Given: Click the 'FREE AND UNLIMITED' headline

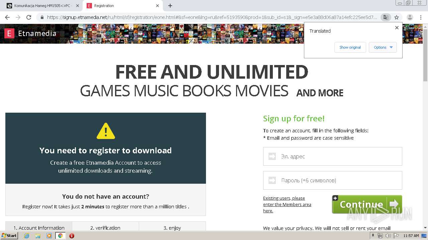Looking at the screenshot, I should pyautogui.click(x=212, y=72).
